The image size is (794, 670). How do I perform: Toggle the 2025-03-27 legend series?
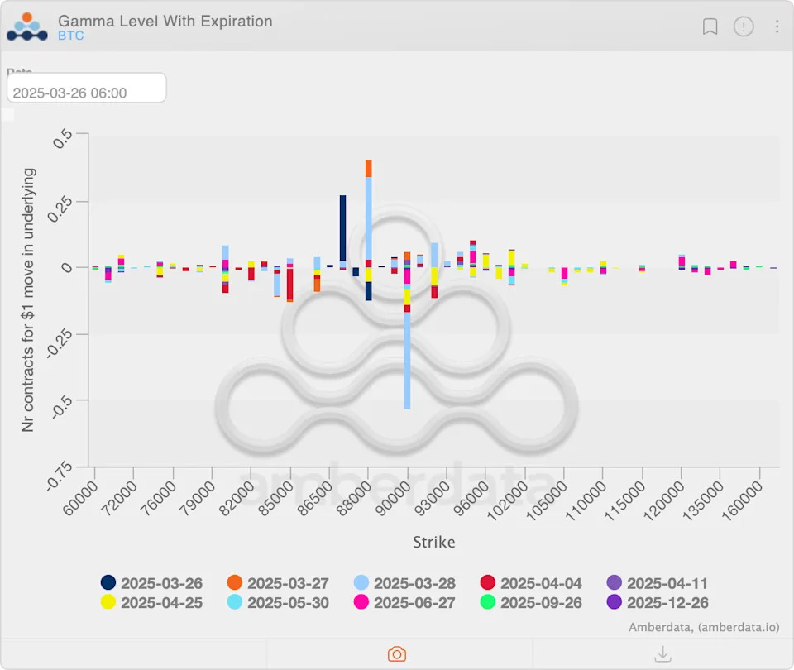(278, 583)
